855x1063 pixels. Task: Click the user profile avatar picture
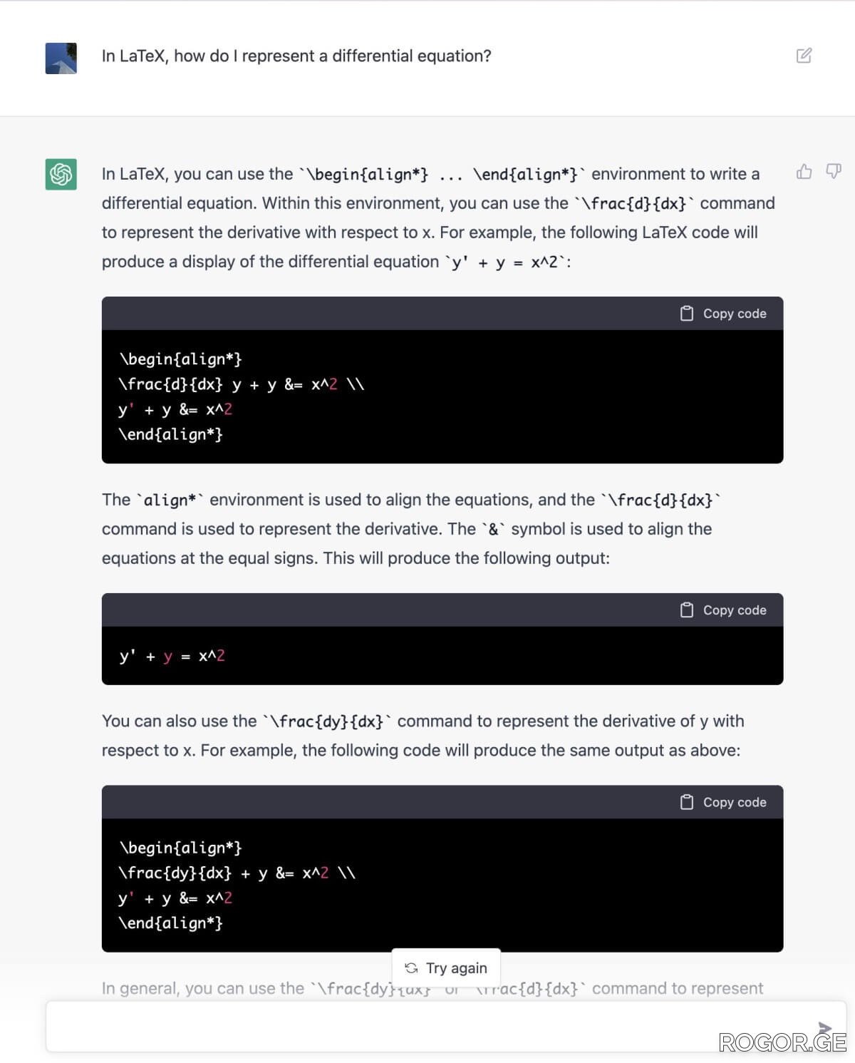(x=61, y=58)
